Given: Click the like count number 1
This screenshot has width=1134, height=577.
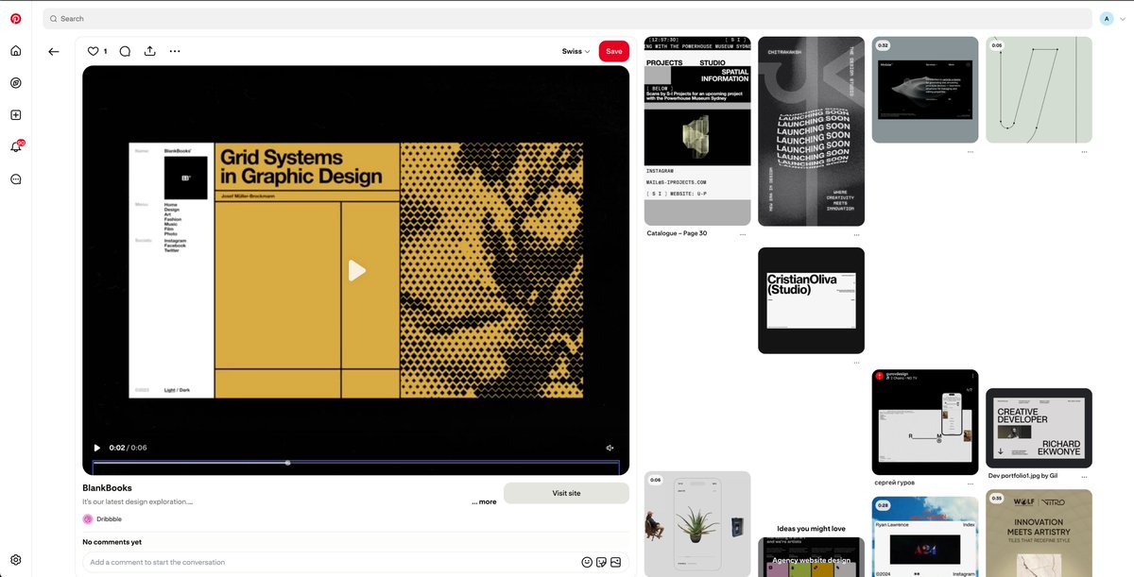Looking at the screenshot, I should [105, 51].
